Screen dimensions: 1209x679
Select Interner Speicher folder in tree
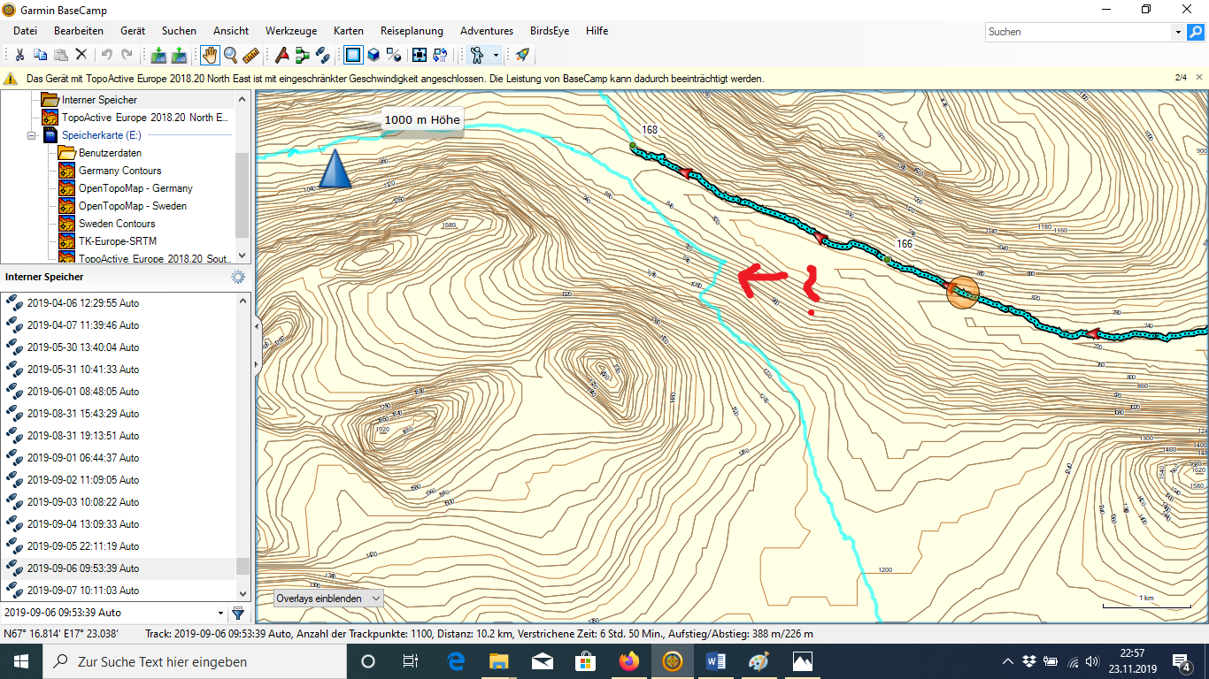[x=99, y=100]
